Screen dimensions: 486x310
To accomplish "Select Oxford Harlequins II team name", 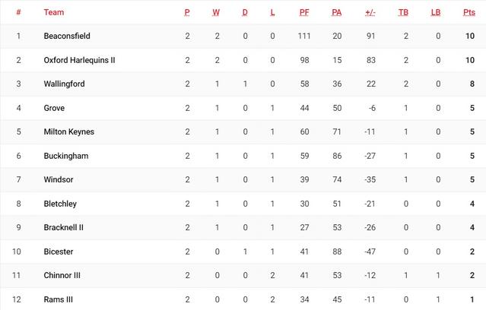I will [x=79, y=60].
